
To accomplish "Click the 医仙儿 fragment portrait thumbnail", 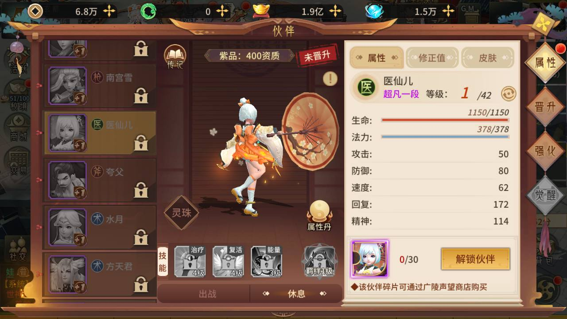I will 370,259.
